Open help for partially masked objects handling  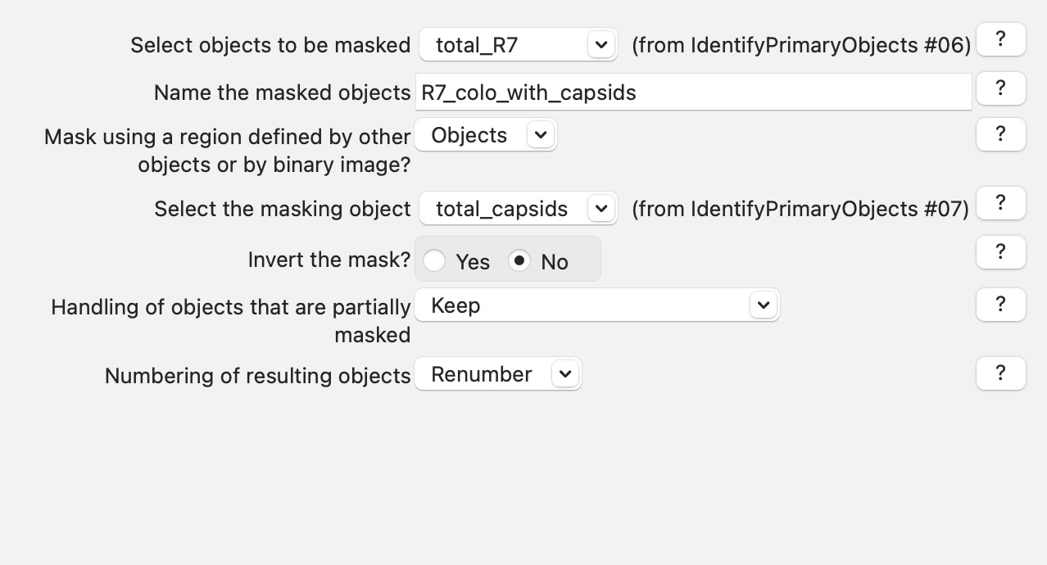(1000, 305)
